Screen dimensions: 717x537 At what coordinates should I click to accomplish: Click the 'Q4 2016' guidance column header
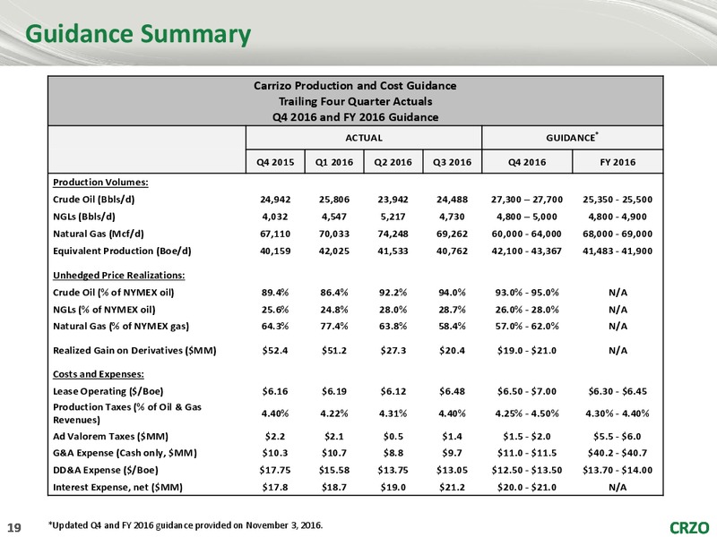(527, 162)
